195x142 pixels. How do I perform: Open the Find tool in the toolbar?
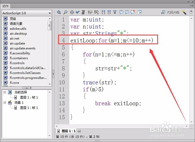pos(65,12)
